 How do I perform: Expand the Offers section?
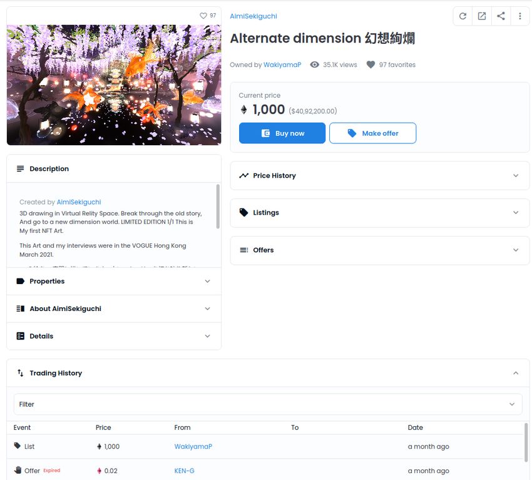click(380, 250)
